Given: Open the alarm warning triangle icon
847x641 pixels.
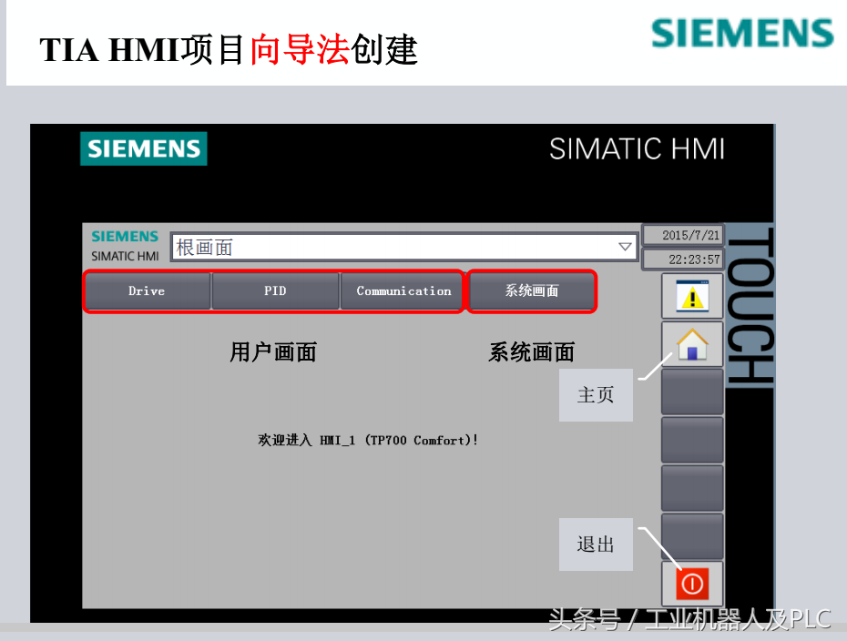Looking at the screenshot, I should coord(691,296).
